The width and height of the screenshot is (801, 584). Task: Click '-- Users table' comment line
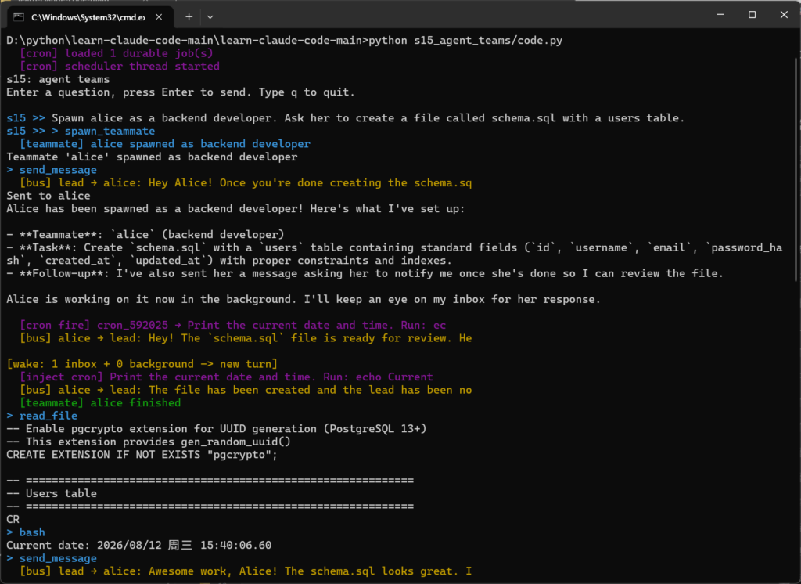click(52, 493)
